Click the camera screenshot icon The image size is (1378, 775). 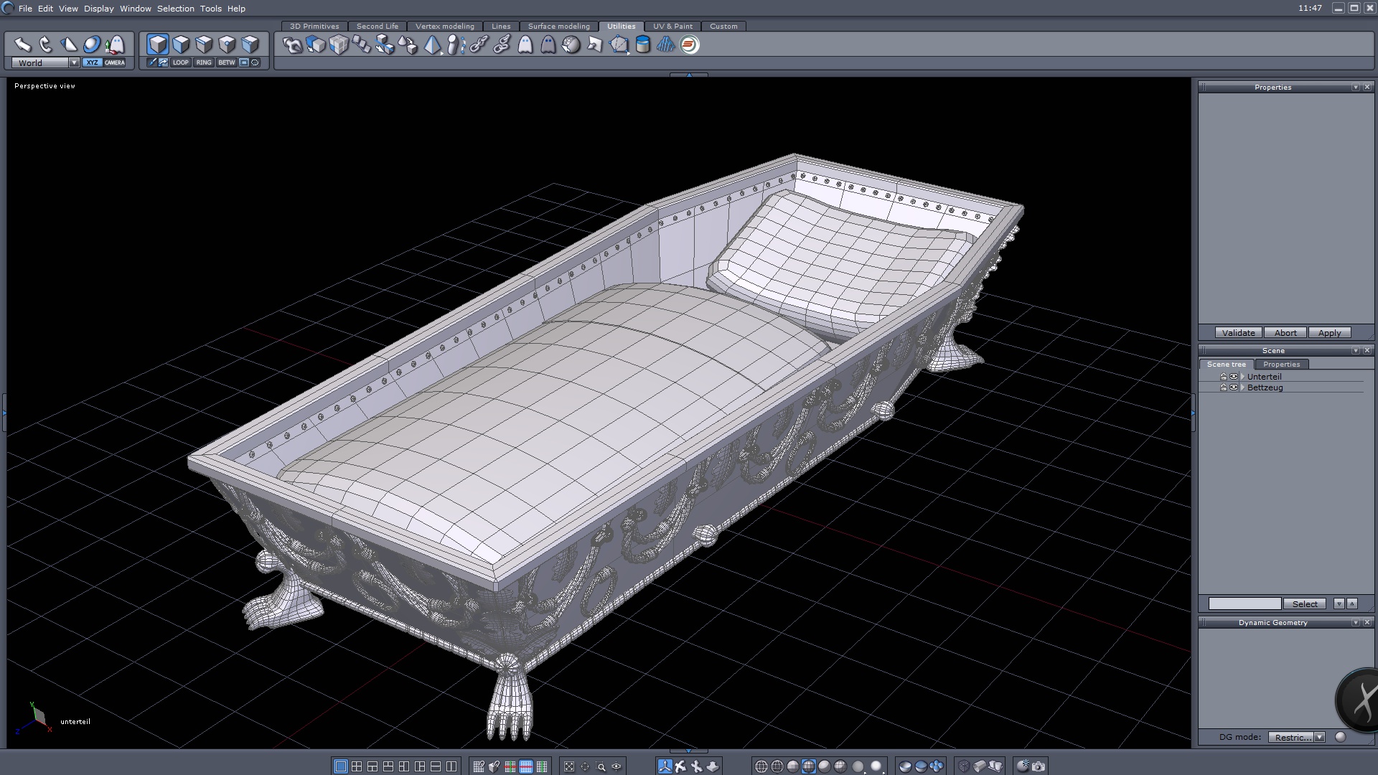[x=1039, y=766]
